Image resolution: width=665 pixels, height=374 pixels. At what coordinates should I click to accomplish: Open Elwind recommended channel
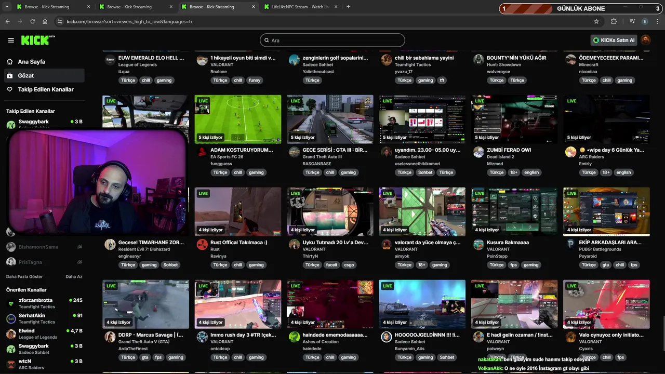(44, 333)
